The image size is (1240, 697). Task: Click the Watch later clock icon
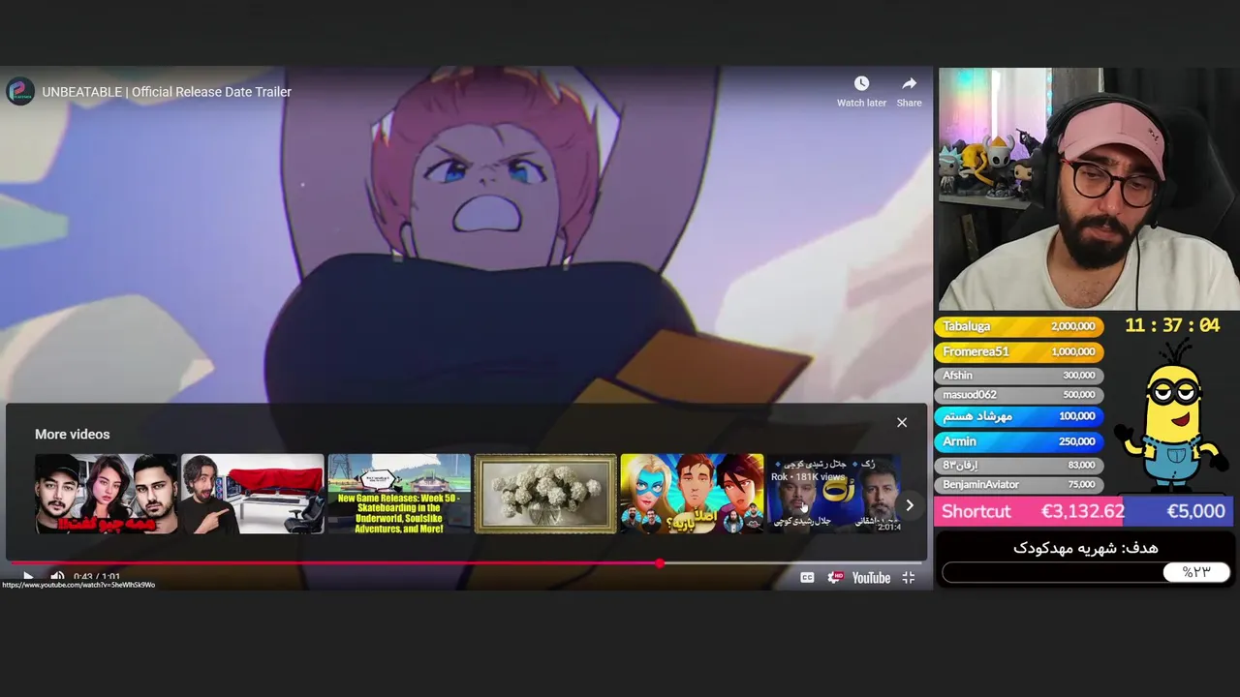(861, 84)
